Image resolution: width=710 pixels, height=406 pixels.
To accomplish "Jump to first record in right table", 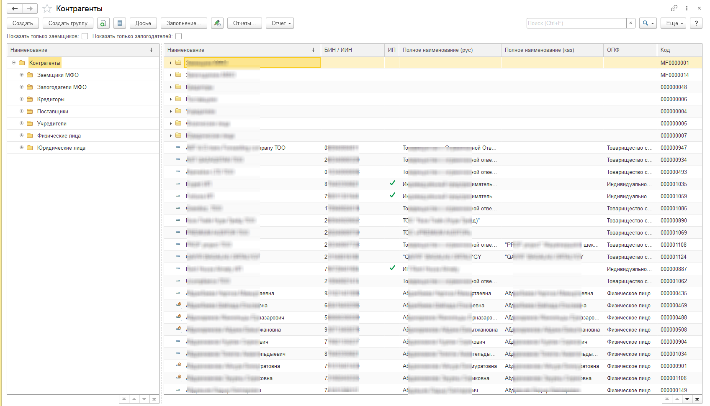I will 667,399.
